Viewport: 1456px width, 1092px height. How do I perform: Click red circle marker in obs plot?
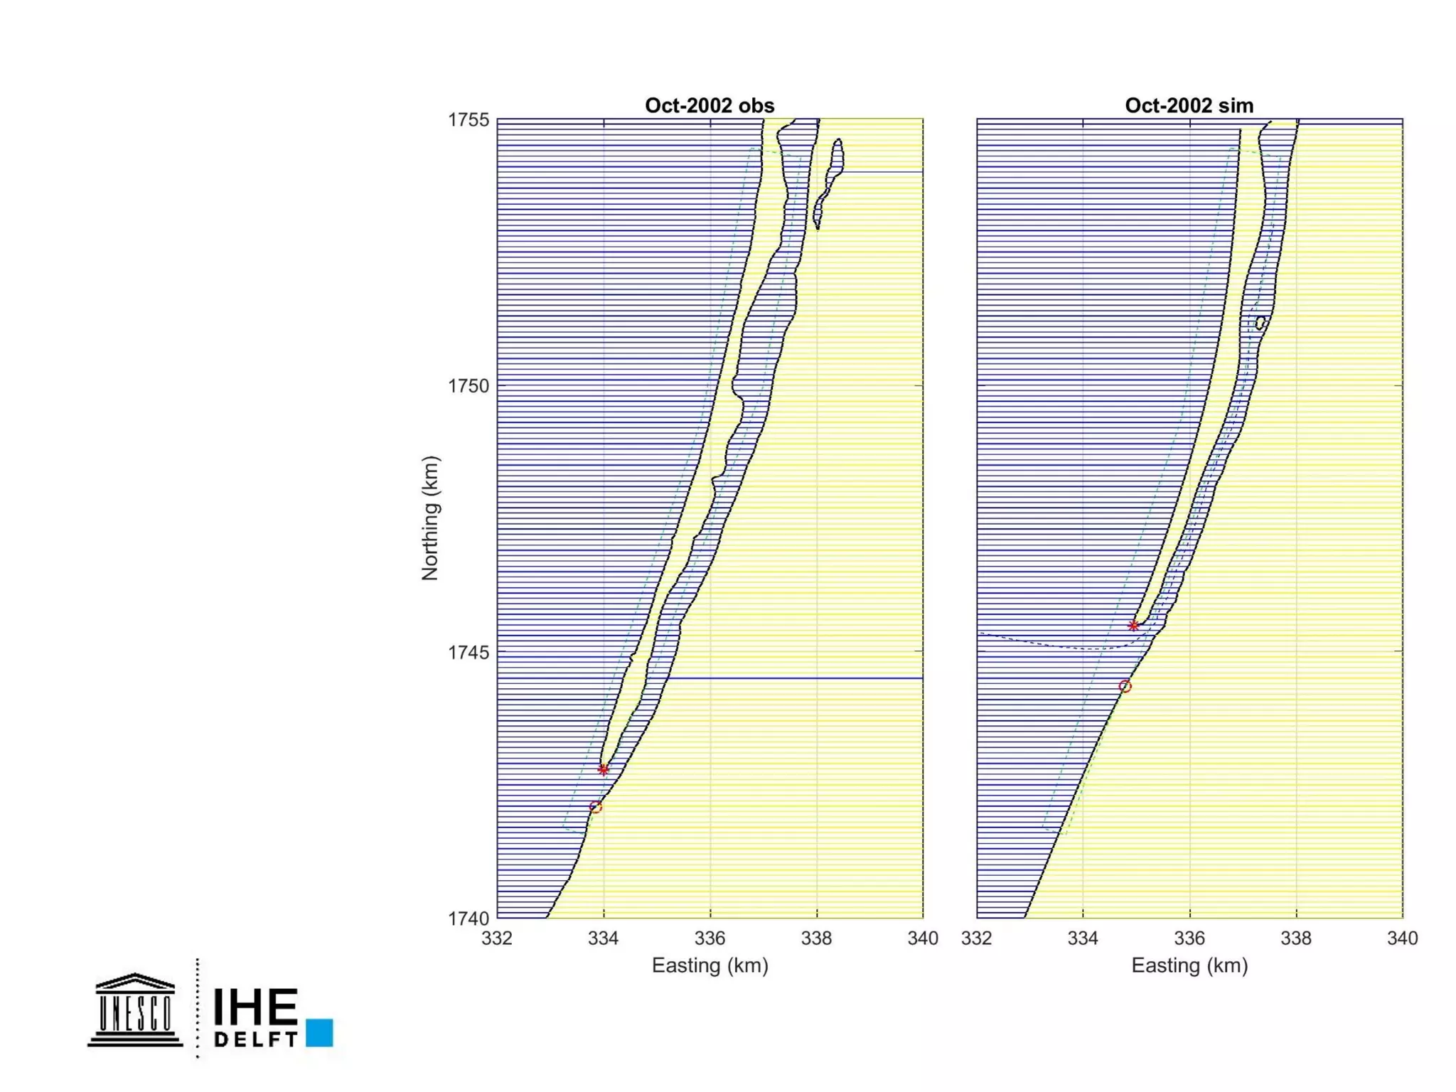596,807
